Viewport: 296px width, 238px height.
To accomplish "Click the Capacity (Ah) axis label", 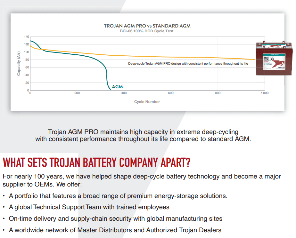I will (x=19, y=63).
